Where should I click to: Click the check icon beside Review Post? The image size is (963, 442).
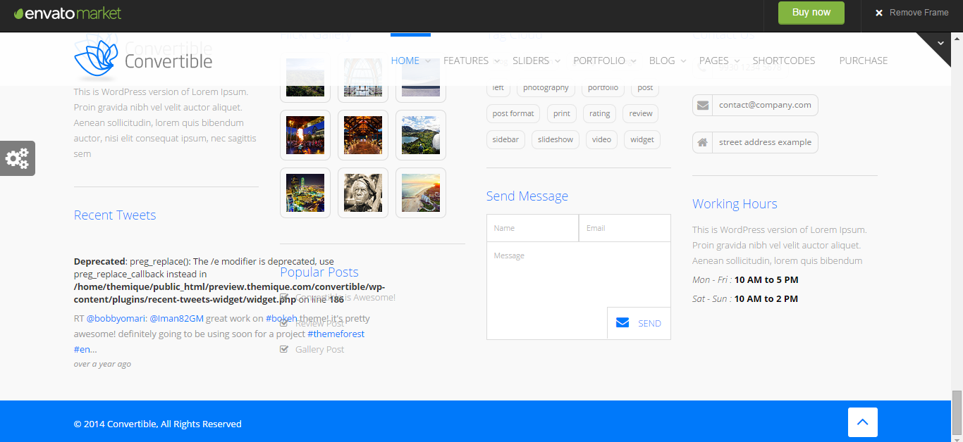284,323
